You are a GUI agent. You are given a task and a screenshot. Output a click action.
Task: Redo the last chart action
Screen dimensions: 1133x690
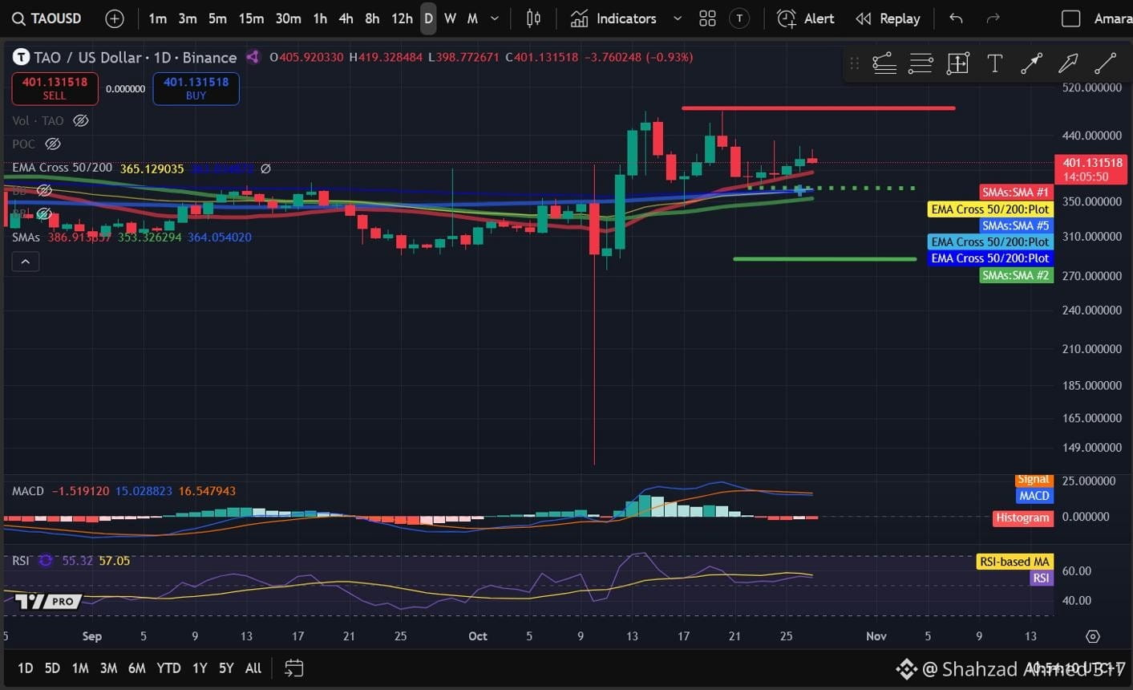[993, 18]
